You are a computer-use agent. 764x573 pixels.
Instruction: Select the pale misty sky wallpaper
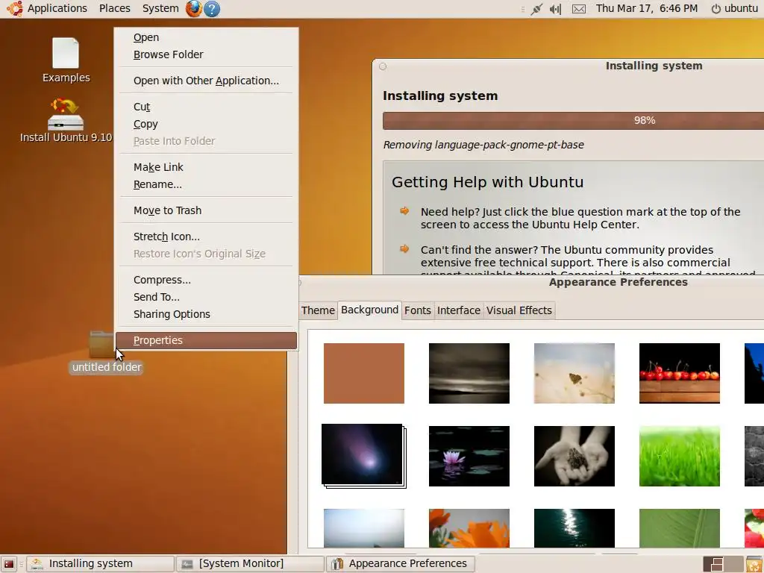pyautogui.click(x=364, y=528)
